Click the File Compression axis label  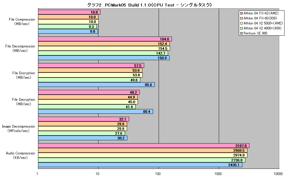pos(22,22)
